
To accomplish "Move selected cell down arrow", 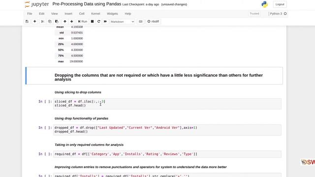I will (x=72, y=22).
